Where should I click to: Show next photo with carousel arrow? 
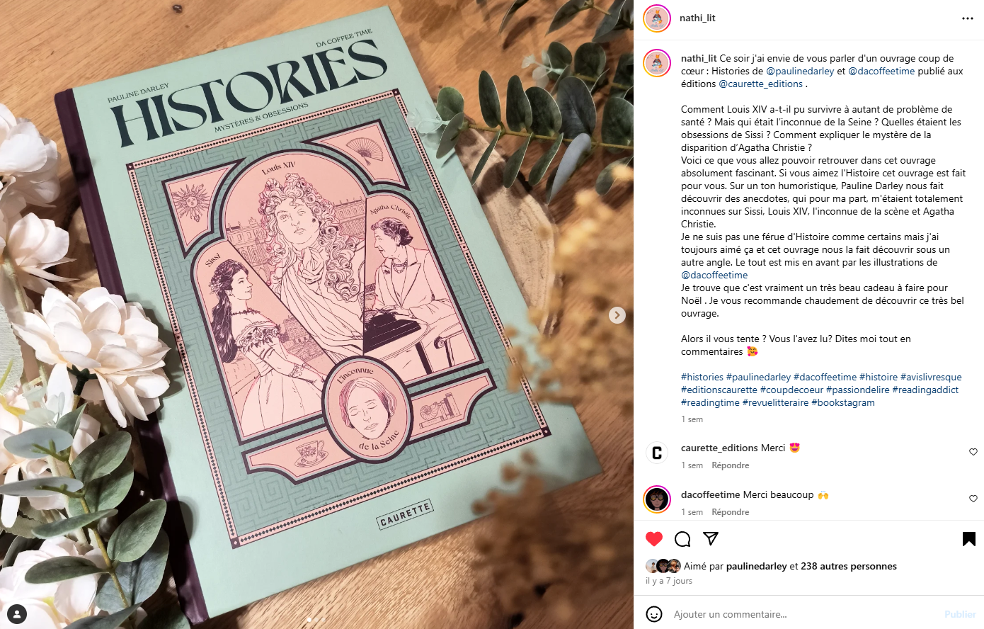click(x=617, y=315)
